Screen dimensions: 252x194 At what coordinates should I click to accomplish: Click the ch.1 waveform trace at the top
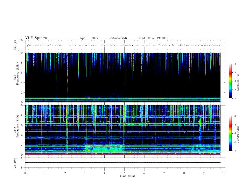[122, 45]
